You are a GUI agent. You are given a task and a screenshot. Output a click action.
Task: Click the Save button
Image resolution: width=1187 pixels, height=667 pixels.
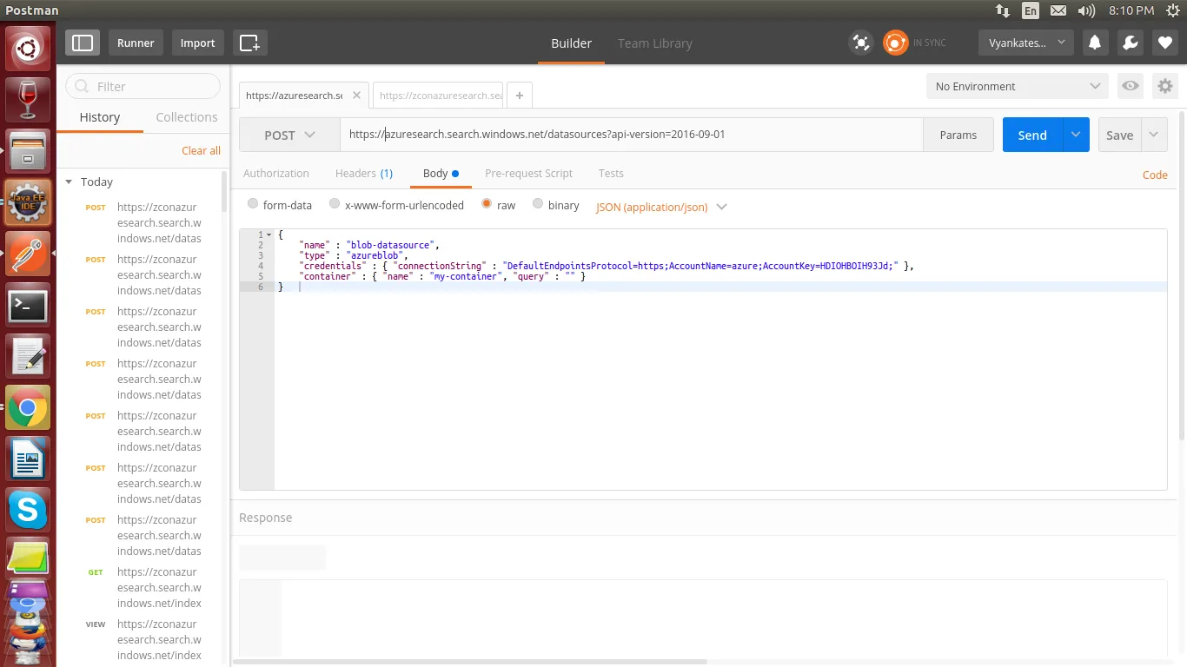tap(1119, 135)
